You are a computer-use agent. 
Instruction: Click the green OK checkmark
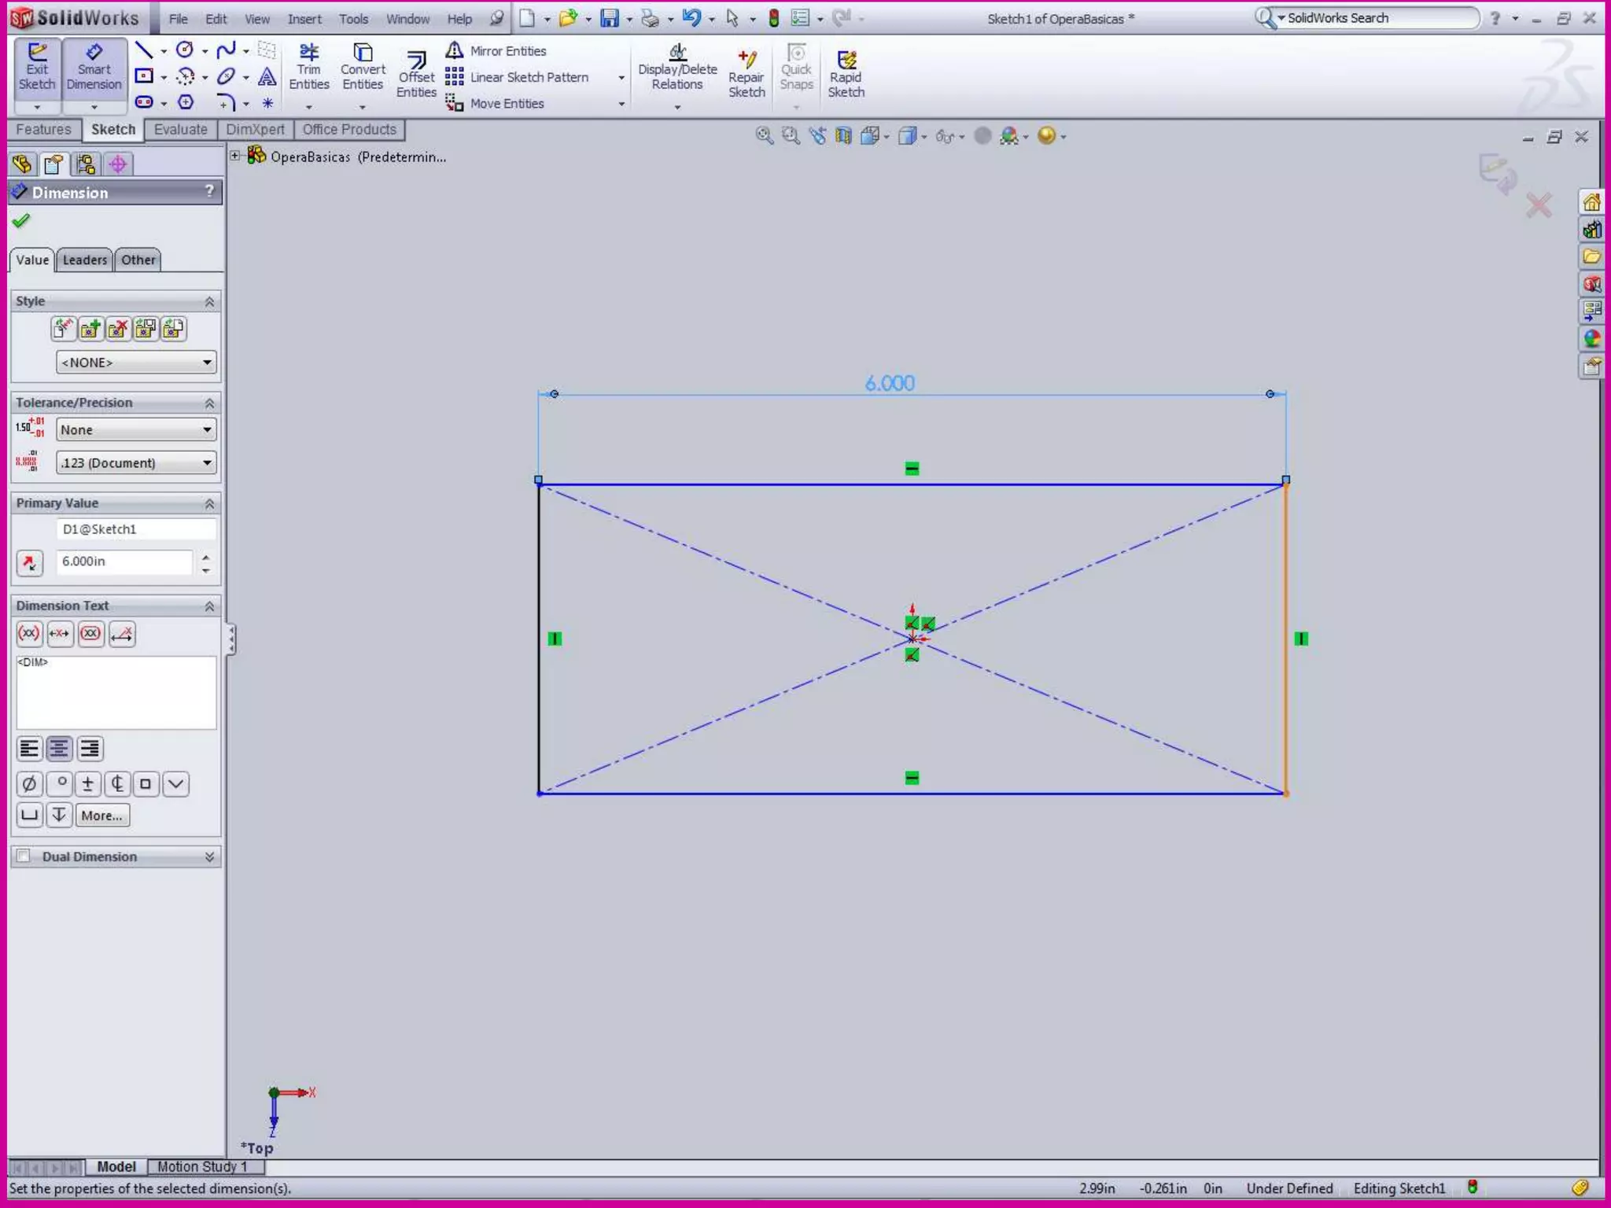point(21,221)
